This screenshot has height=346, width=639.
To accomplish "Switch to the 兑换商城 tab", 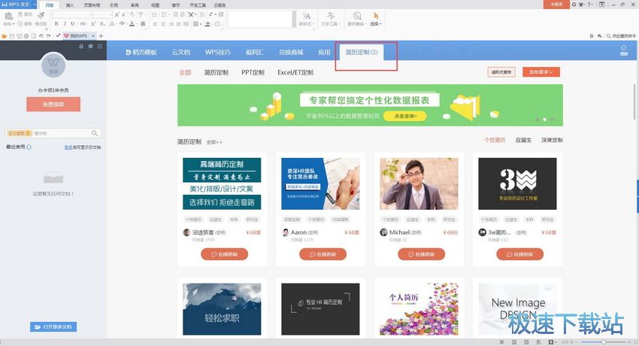I will [291, 52].
